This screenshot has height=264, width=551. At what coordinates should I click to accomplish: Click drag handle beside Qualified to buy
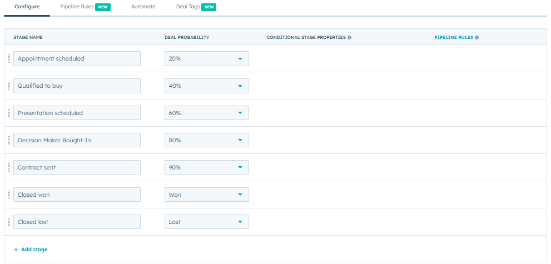click(9, 86)
